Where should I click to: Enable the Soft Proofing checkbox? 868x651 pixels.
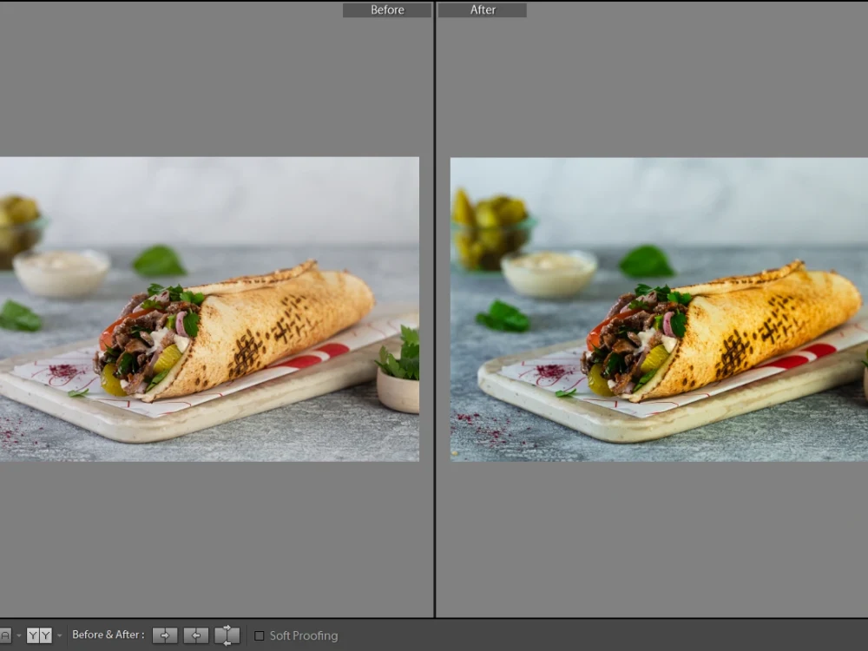click(259, 635)
